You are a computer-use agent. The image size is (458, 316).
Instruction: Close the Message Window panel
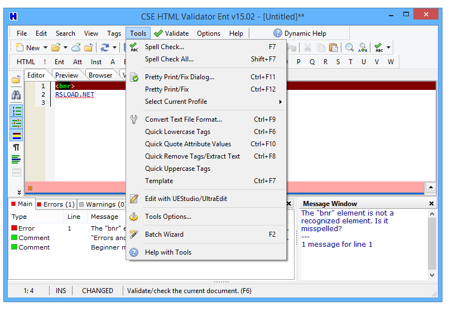click(x=431, y=203)
